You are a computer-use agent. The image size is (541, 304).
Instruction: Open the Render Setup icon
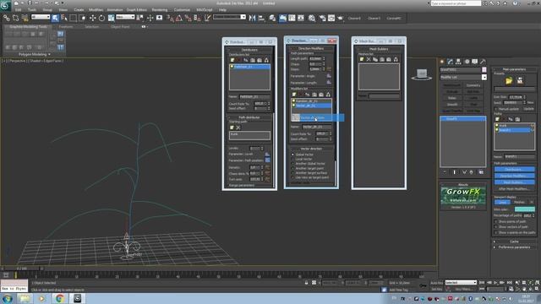click(x=322, y=18)
